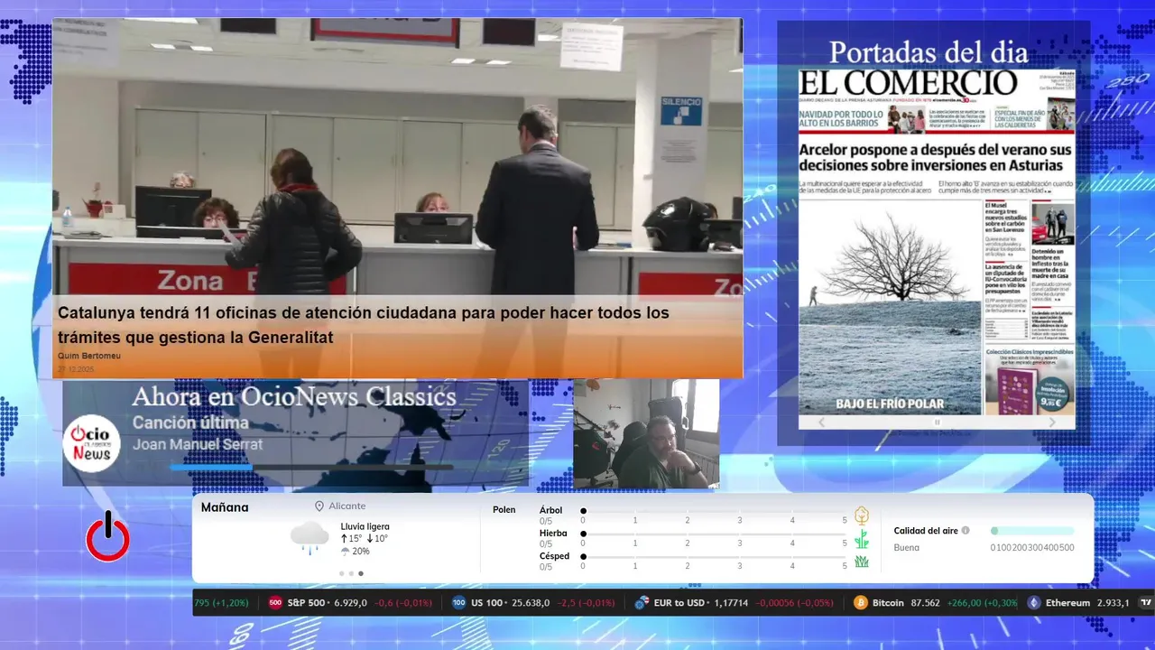Click the 'Ahora en OcioNews Classics' heading

[294, 396]
